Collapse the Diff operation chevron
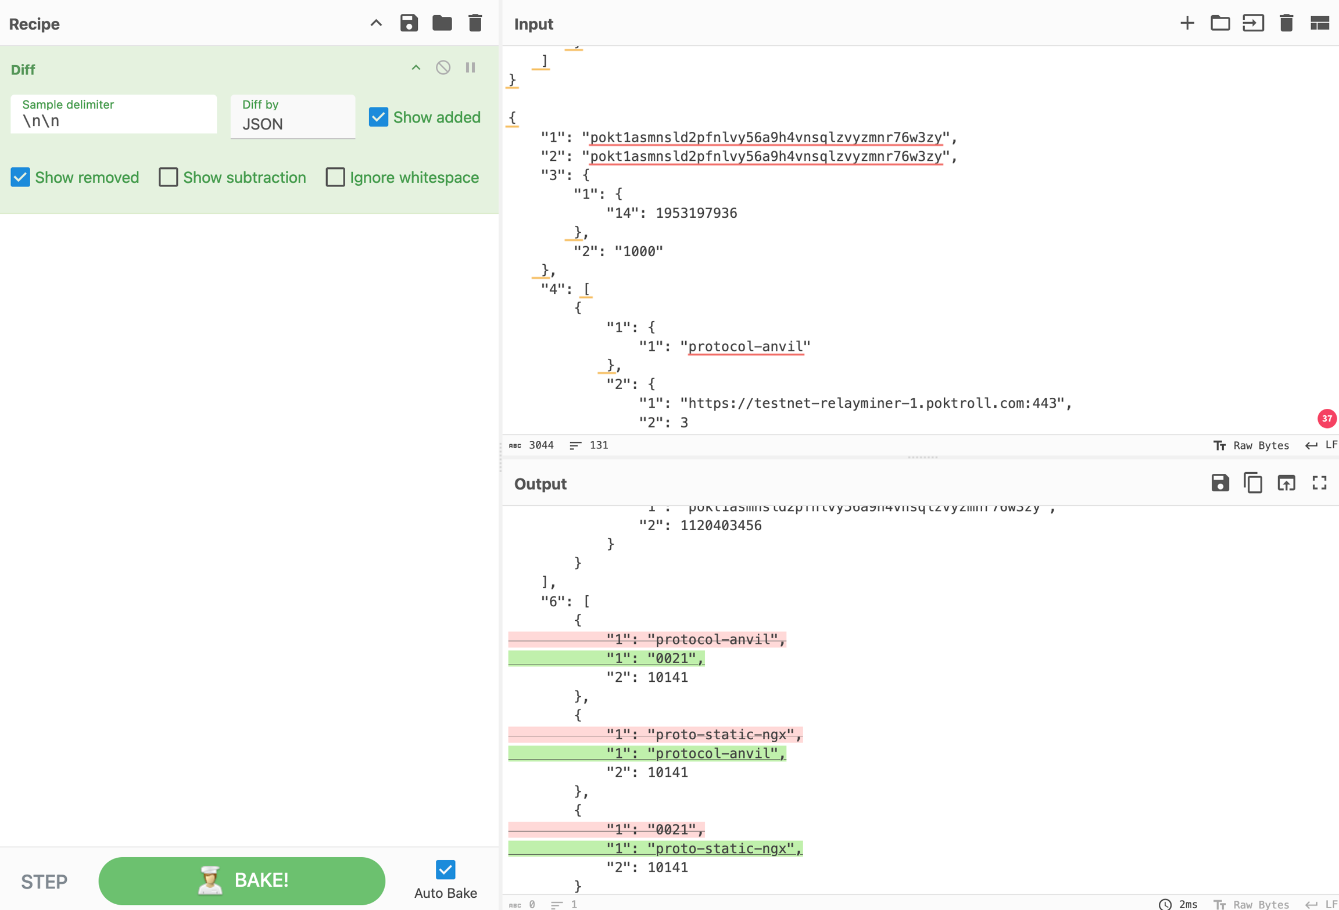 (416, 68)
